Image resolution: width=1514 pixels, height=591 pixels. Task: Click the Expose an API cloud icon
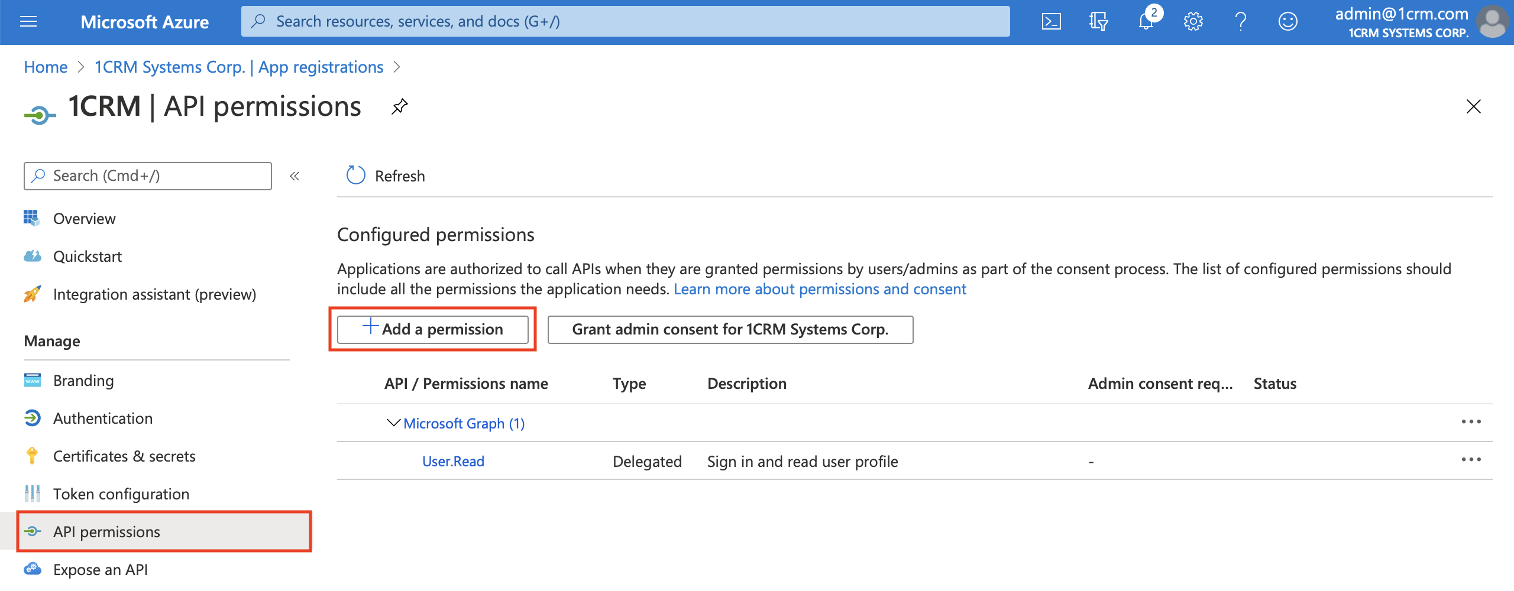[x=32, y=569]
